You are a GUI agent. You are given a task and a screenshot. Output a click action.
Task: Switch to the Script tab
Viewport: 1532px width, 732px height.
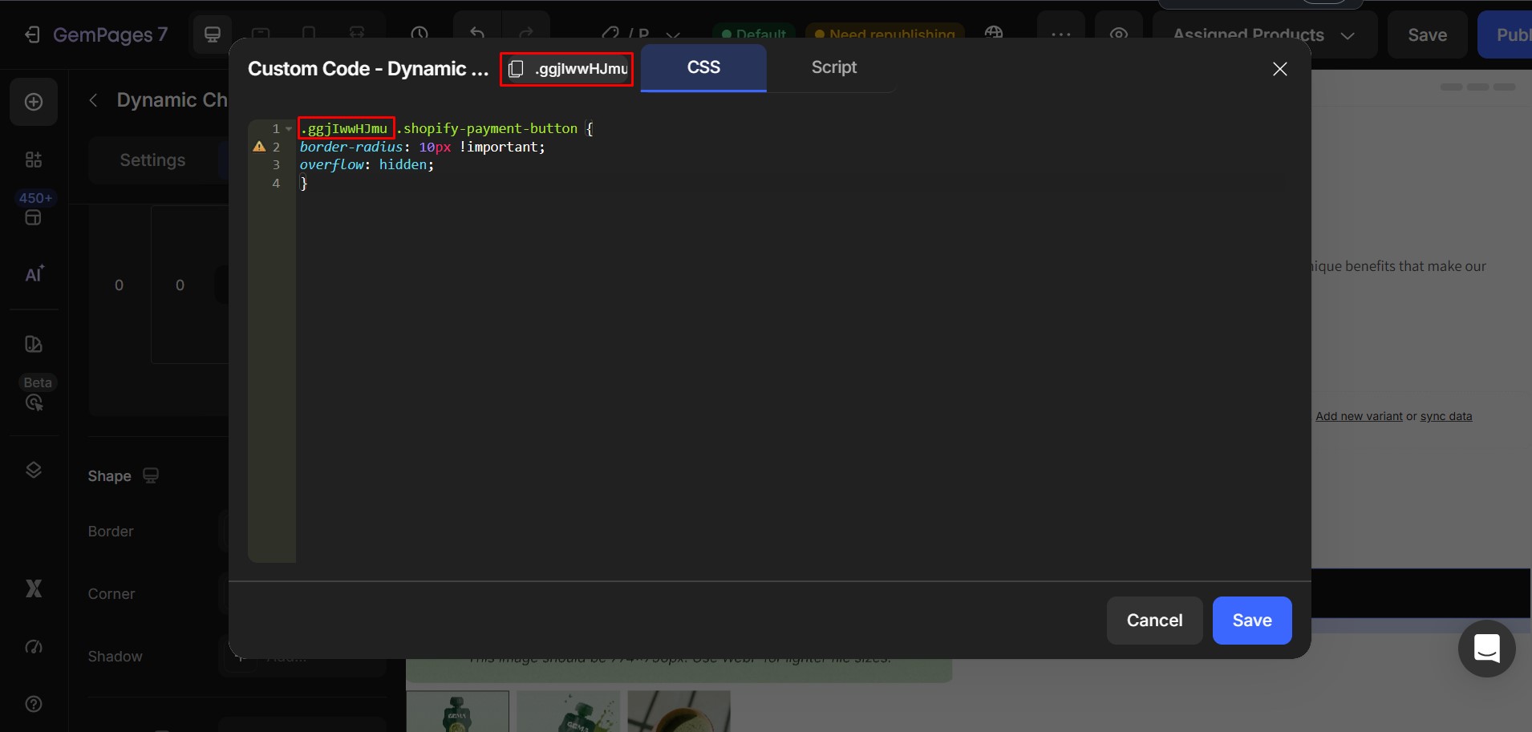tap(833, 67)
